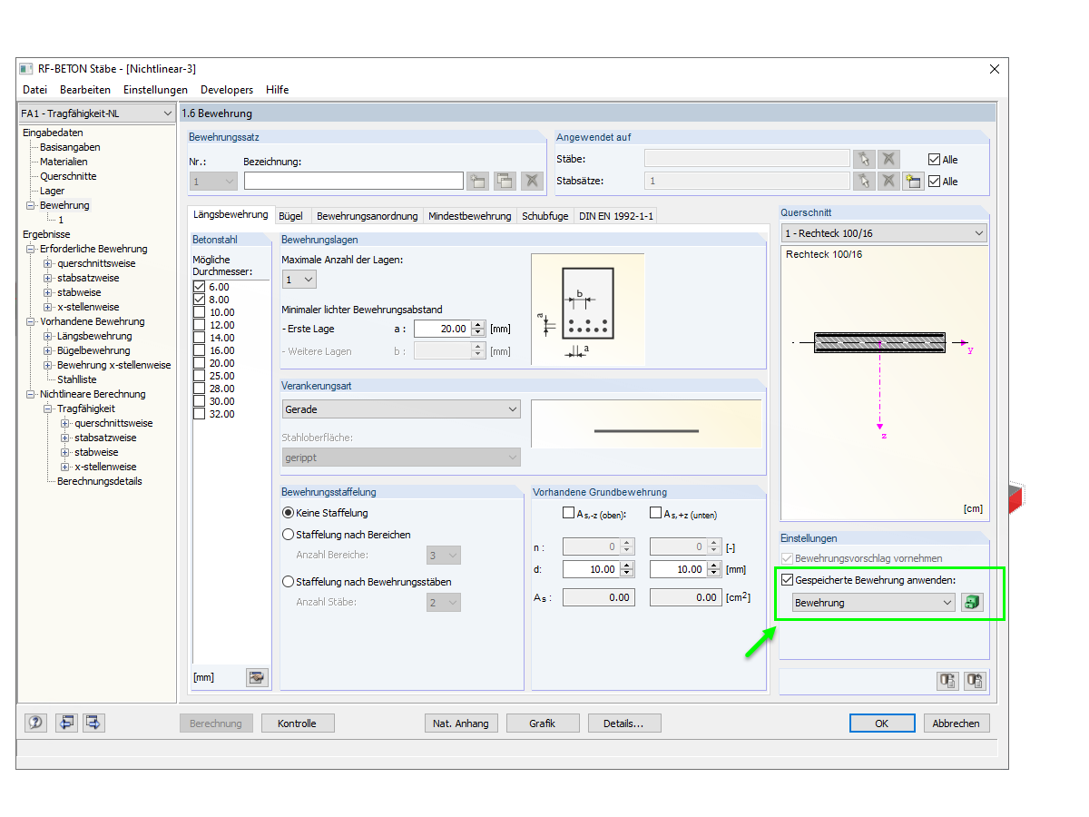Click Bezeichnung input field
The image size is (1089, 817).
click(x=354, y=181)
